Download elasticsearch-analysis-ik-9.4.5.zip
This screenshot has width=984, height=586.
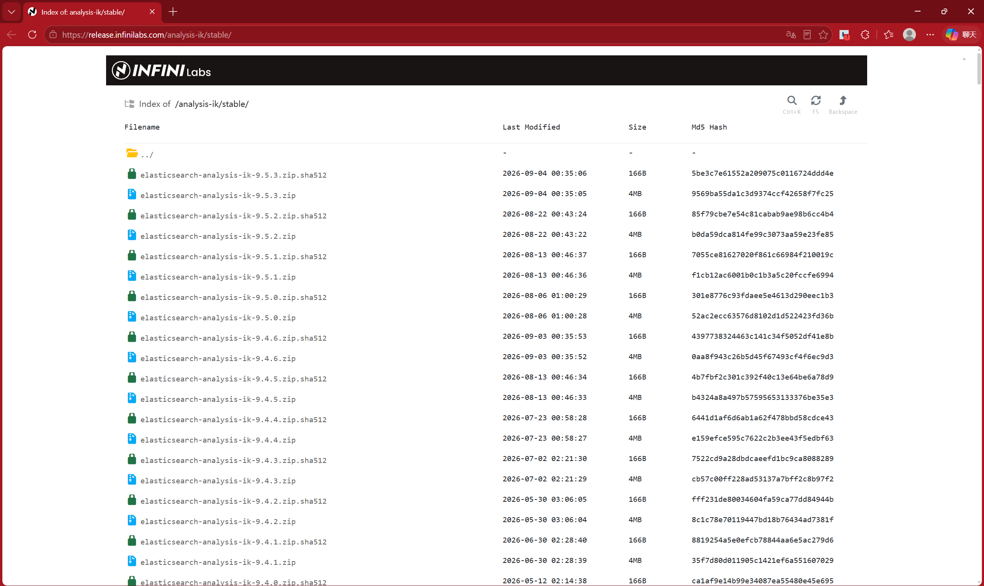[218, 399]
